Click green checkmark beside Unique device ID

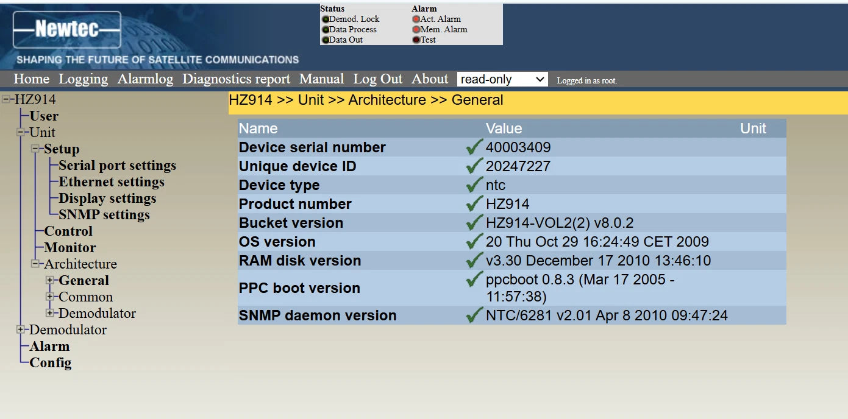[x=474, y=166]
